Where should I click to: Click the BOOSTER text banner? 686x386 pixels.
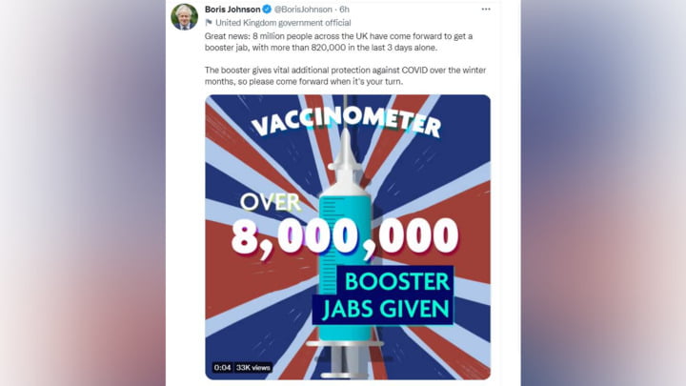tap(396, 280)
